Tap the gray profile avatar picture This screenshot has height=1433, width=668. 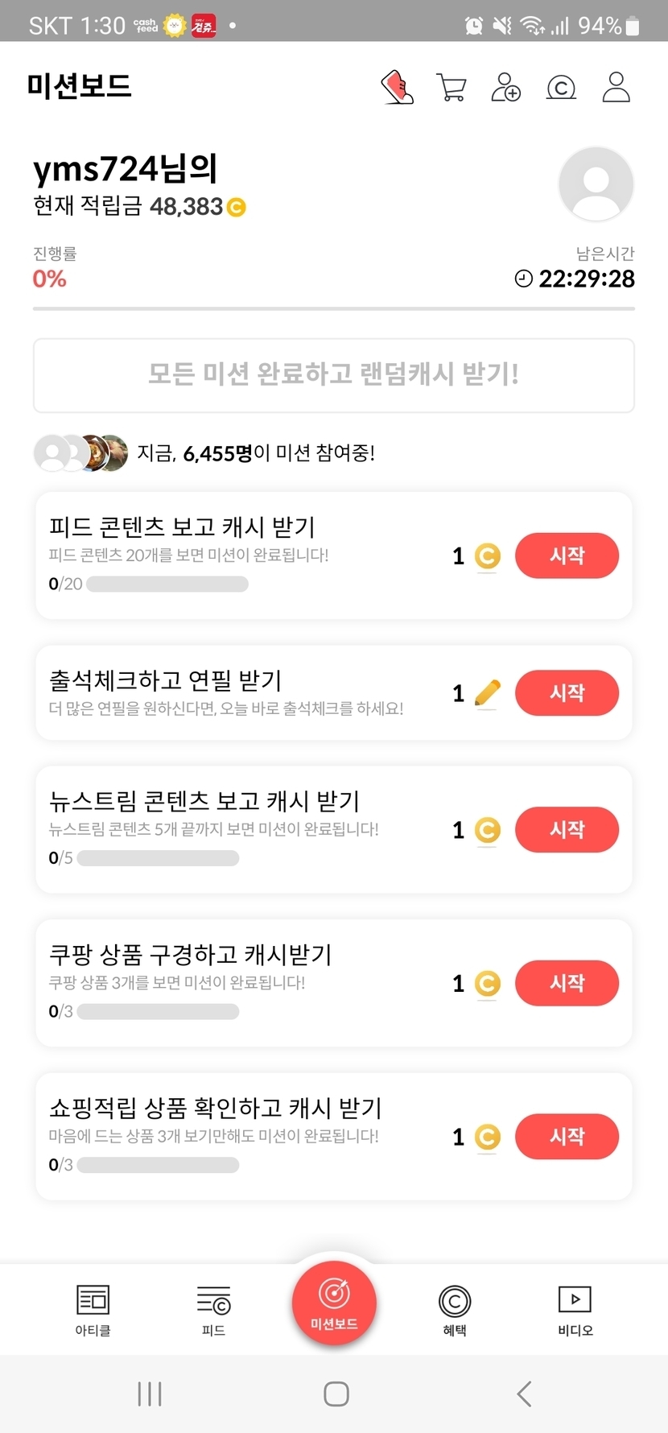tap(596, 184)
